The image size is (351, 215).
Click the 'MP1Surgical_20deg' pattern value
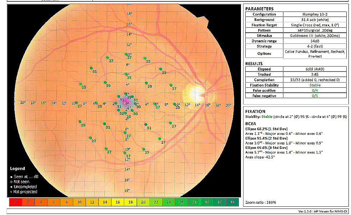[x=315, y=30]
